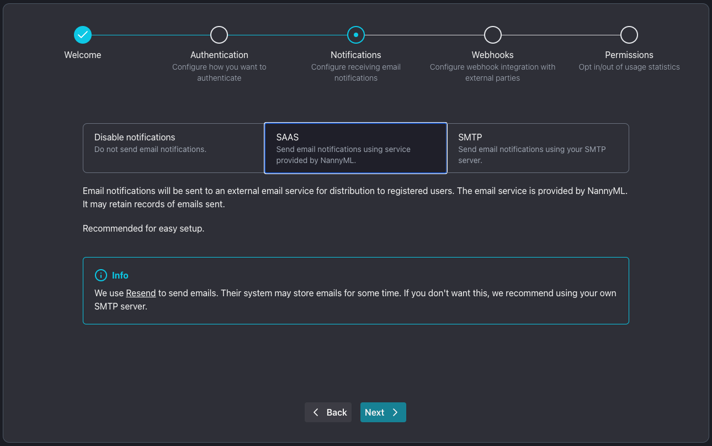712x446 pixels.
Task: Click the Notifications step title
Action: click(x=356, y=55)
